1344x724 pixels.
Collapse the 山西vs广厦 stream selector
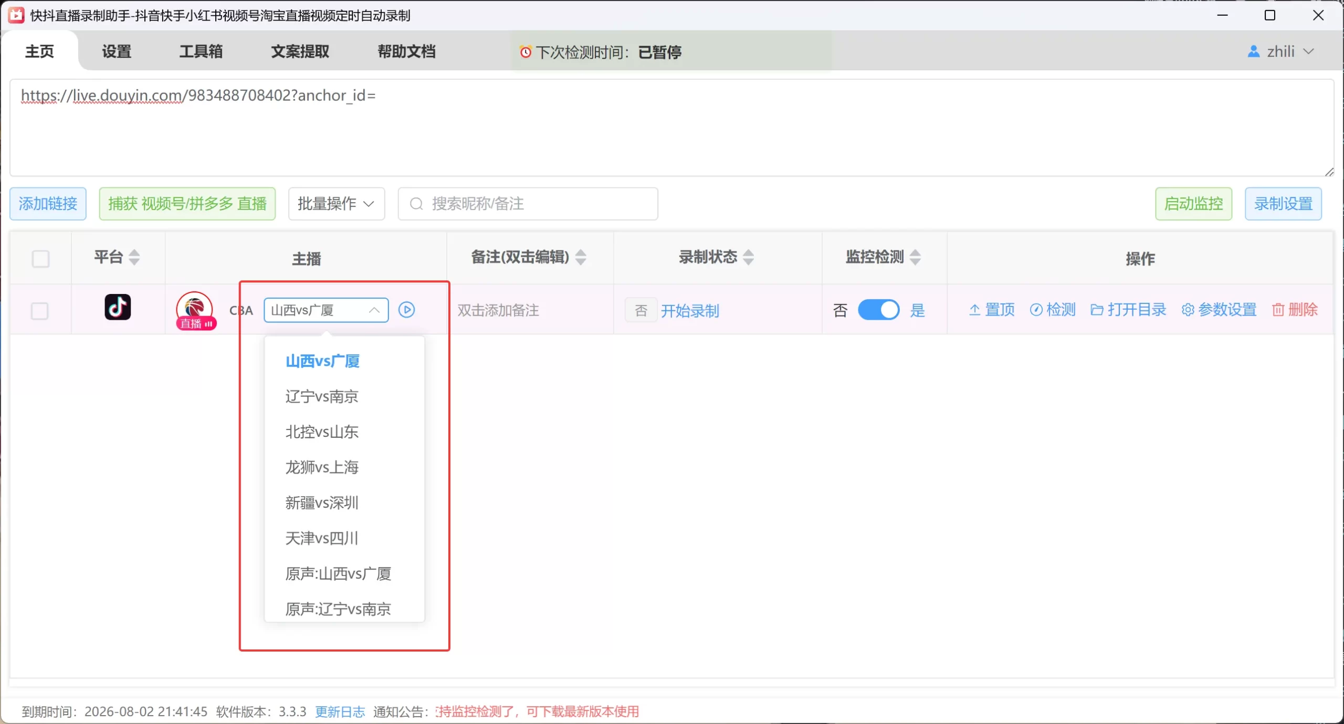coord(374,310)
